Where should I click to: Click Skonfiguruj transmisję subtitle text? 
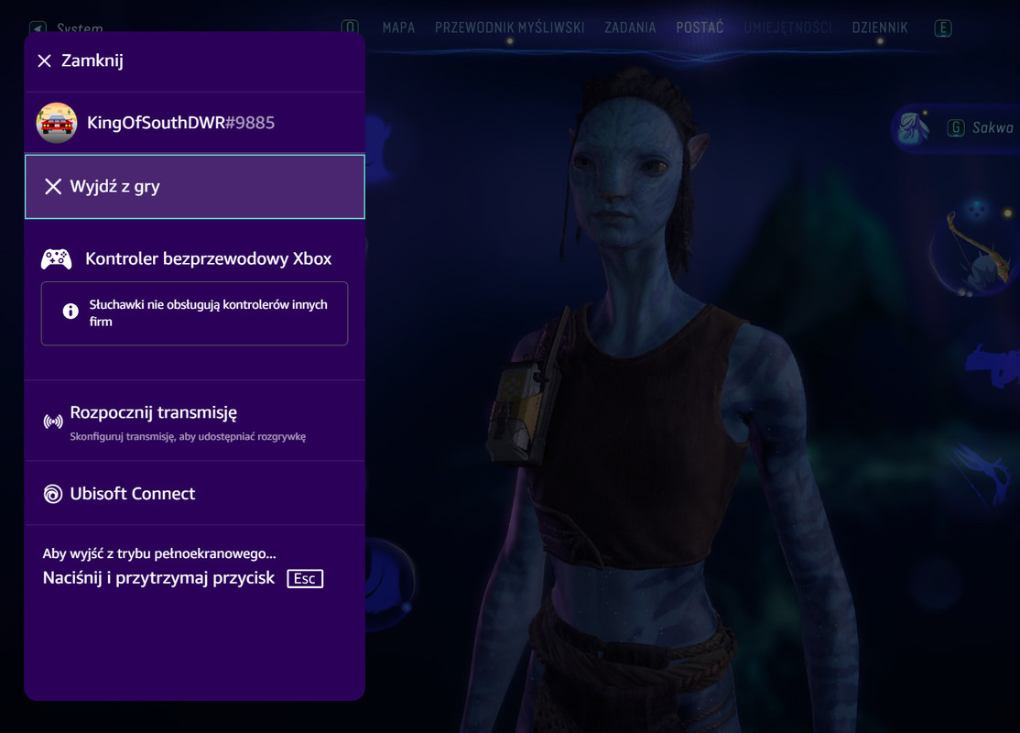tap(188, 437)
